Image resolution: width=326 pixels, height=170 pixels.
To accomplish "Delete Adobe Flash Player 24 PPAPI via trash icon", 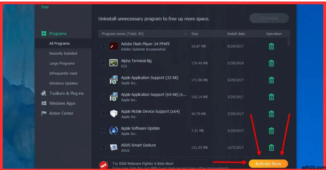I will coord(271,46).
